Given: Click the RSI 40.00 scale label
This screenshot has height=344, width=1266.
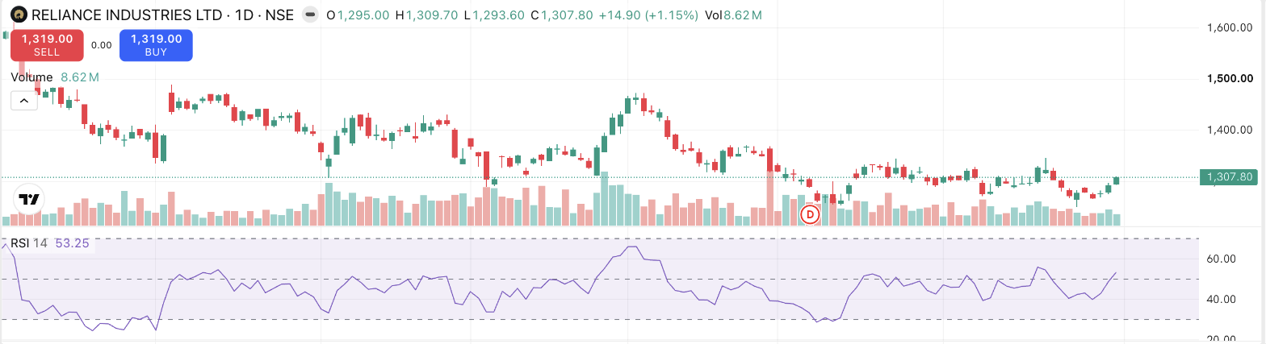Looking at the screenshot, I should 1221,300.
